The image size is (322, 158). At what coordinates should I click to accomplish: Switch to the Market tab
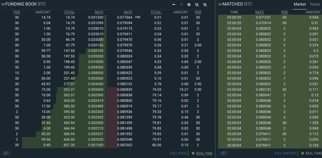tap(300, 4)
